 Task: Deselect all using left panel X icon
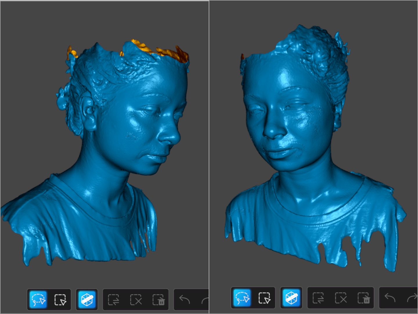coord(136,299)
